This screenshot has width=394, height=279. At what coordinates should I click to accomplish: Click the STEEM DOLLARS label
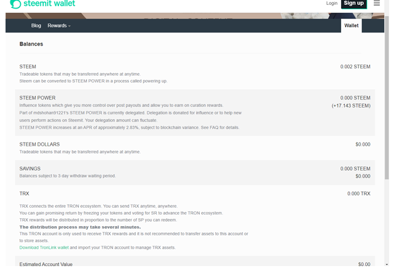coord(39,144)
